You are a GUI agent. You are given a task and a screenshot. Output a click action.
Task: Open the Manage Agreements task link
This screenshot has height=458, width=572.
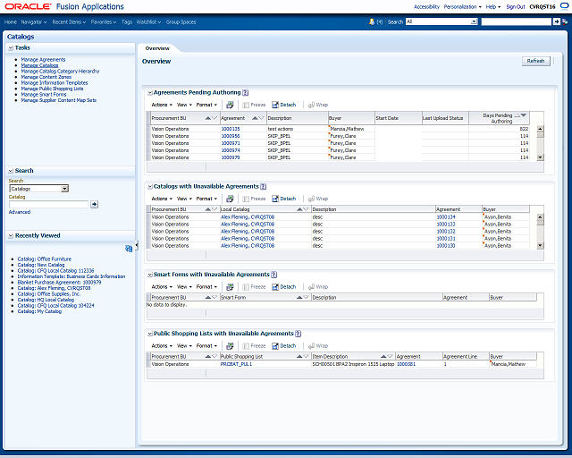pyautogui.click(x=43, y=60)
